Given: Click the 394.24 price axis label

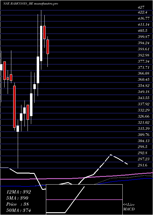Looking at the screenshot, I should pyautogui.click(x=143, y=43).
